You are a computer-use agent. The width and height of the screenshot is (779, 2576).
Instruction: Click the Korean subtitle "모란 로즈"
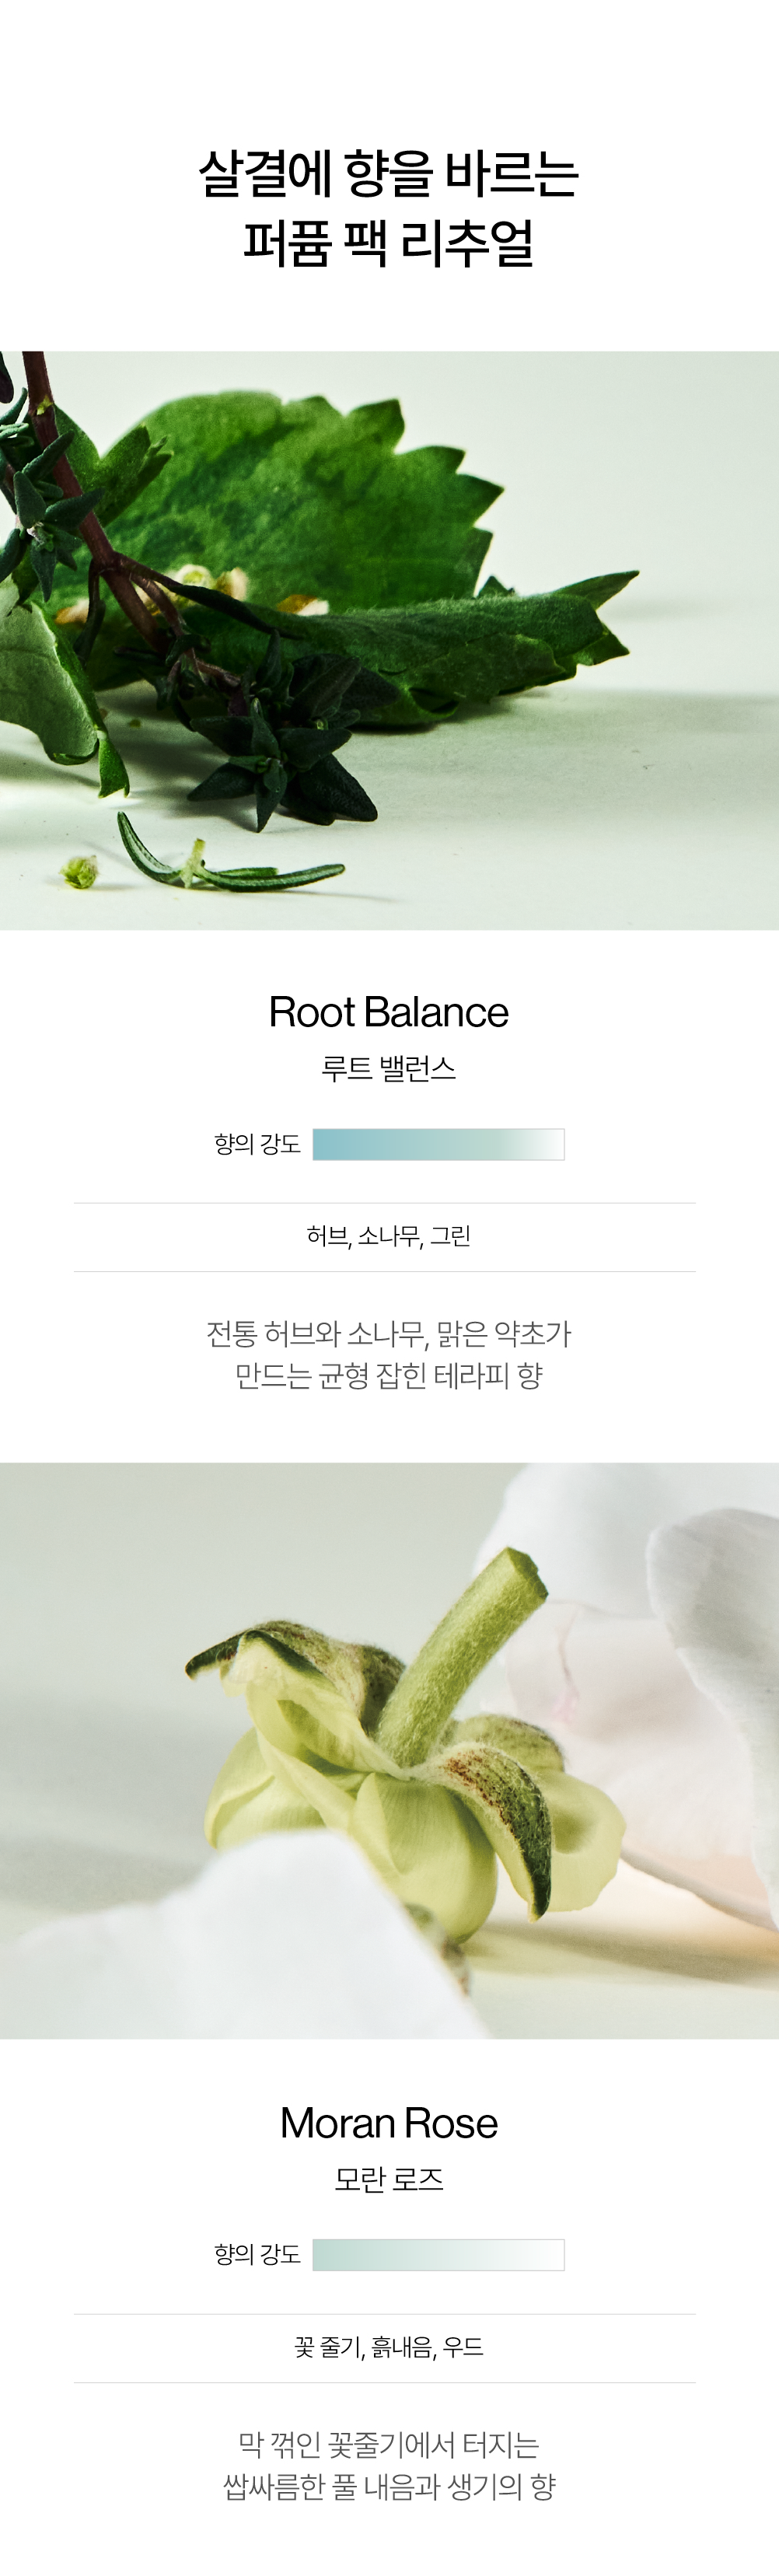[x=389, y=2179]
